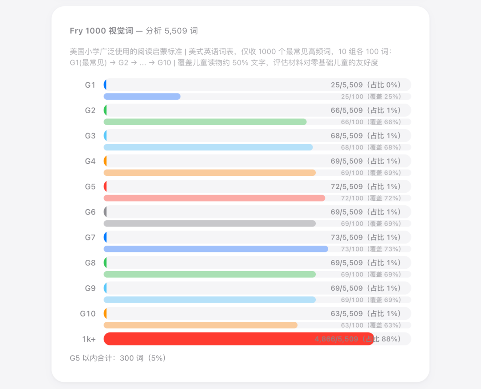This screenshot has height=389, width=481.
Task: Select the pink G5 coverage bar
Action: 214,198
